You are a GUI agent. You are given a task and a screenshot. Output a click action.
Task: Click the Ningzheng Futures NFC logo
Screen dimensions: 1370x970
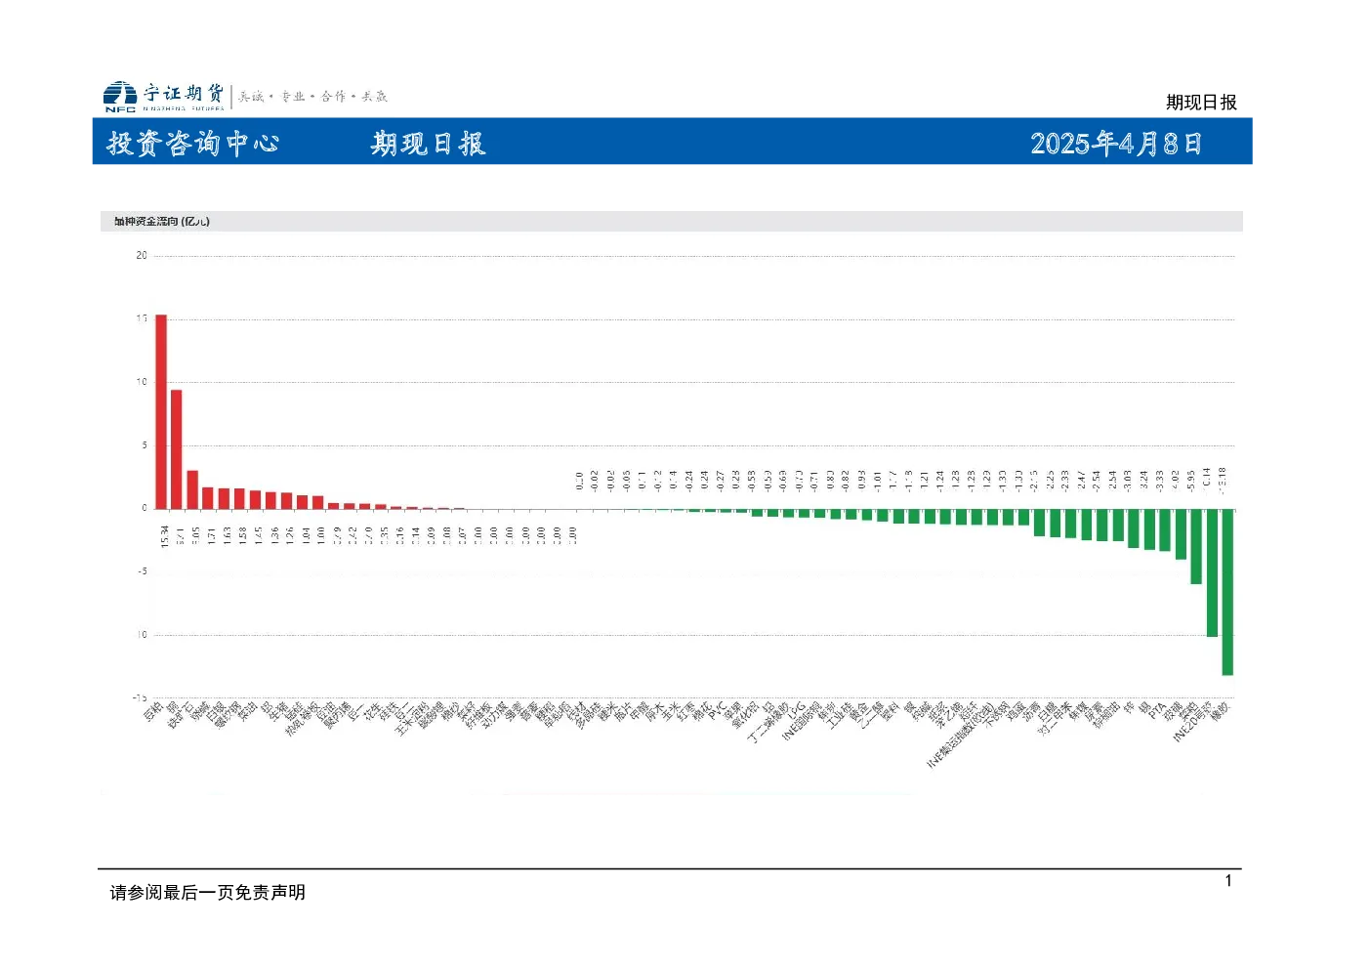click(x=120, y=96)
